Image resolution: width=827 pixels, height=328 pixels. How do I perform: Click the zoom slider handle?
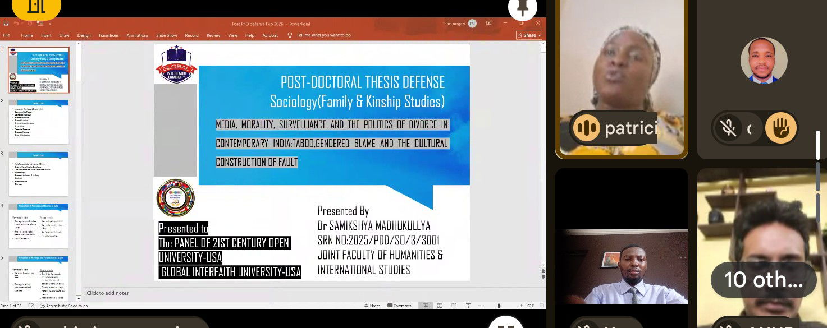pos(499,306)
